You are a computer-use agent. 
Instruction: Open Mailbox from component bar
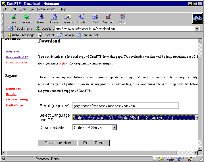(170, 159)
